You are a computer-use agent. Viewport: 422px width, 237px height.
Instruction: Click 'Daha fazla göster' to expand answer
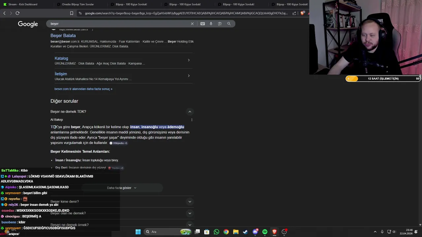point(122,188)
